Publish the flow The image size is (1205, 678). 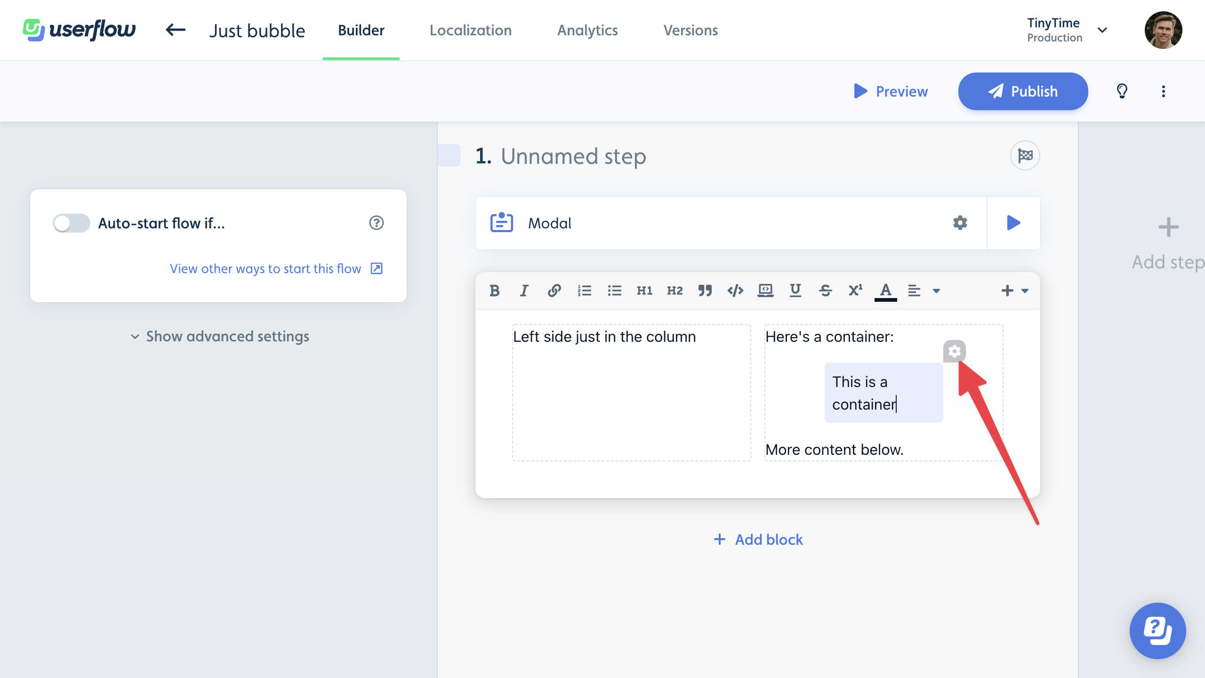pyautogui.click(x=1023, y=91)
